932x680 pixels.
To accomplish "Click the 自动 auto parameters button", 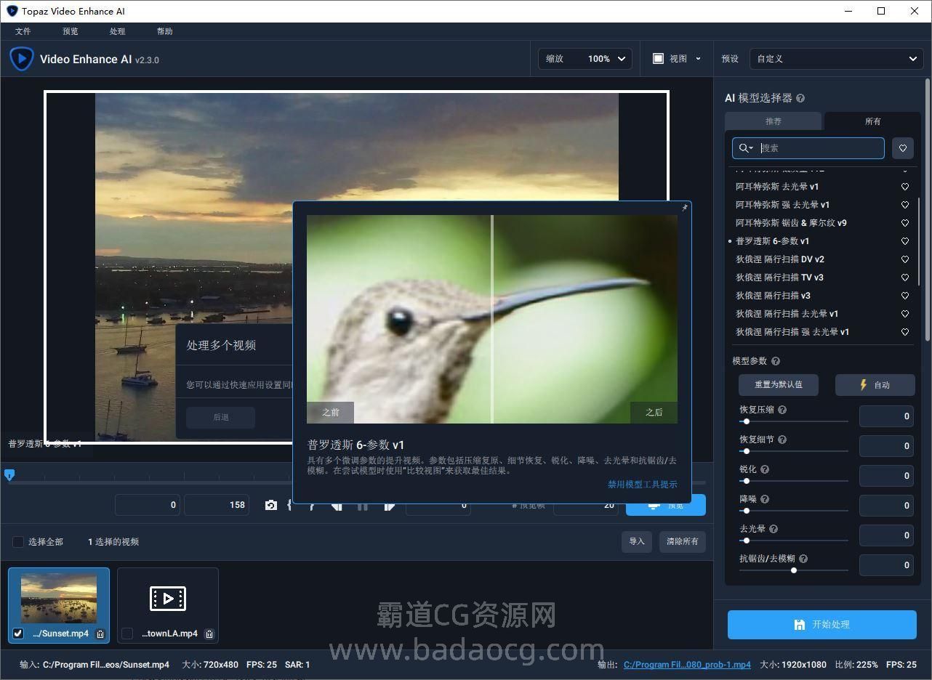I will pyautogui.click(x=875, y=385).
